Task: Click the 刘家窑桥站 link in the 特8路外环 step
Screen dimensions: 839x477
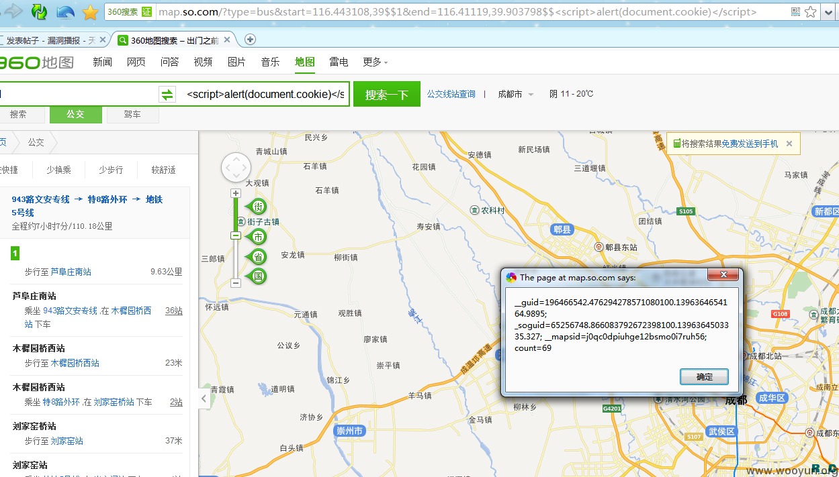Action: coord(114,402)
